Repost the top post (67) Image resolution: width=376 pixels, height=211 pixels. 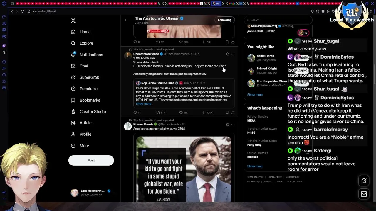click(x=160, y=42)
